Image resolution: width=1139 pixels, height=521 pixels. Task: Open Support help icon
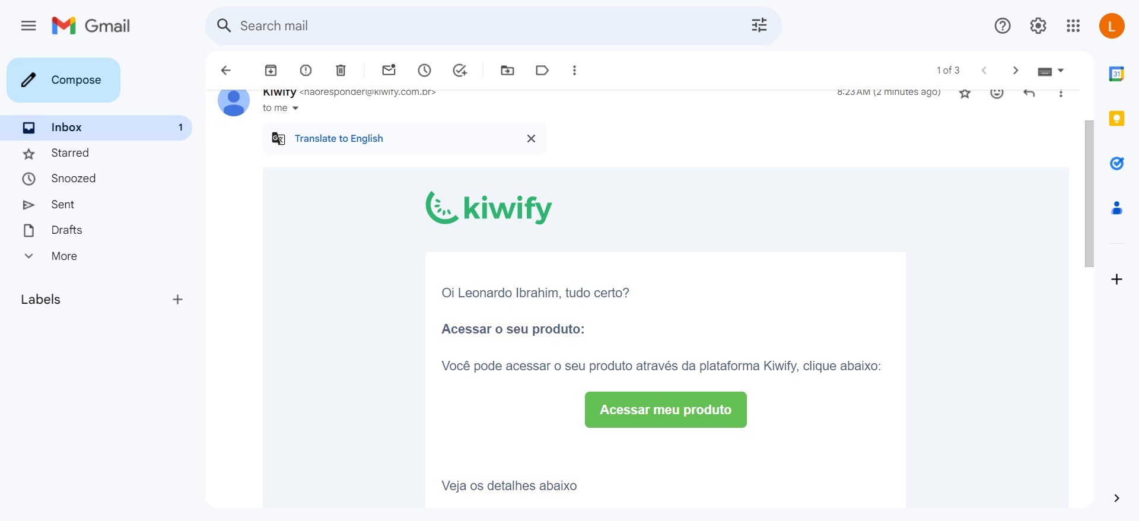click(x=1003, y=26)
